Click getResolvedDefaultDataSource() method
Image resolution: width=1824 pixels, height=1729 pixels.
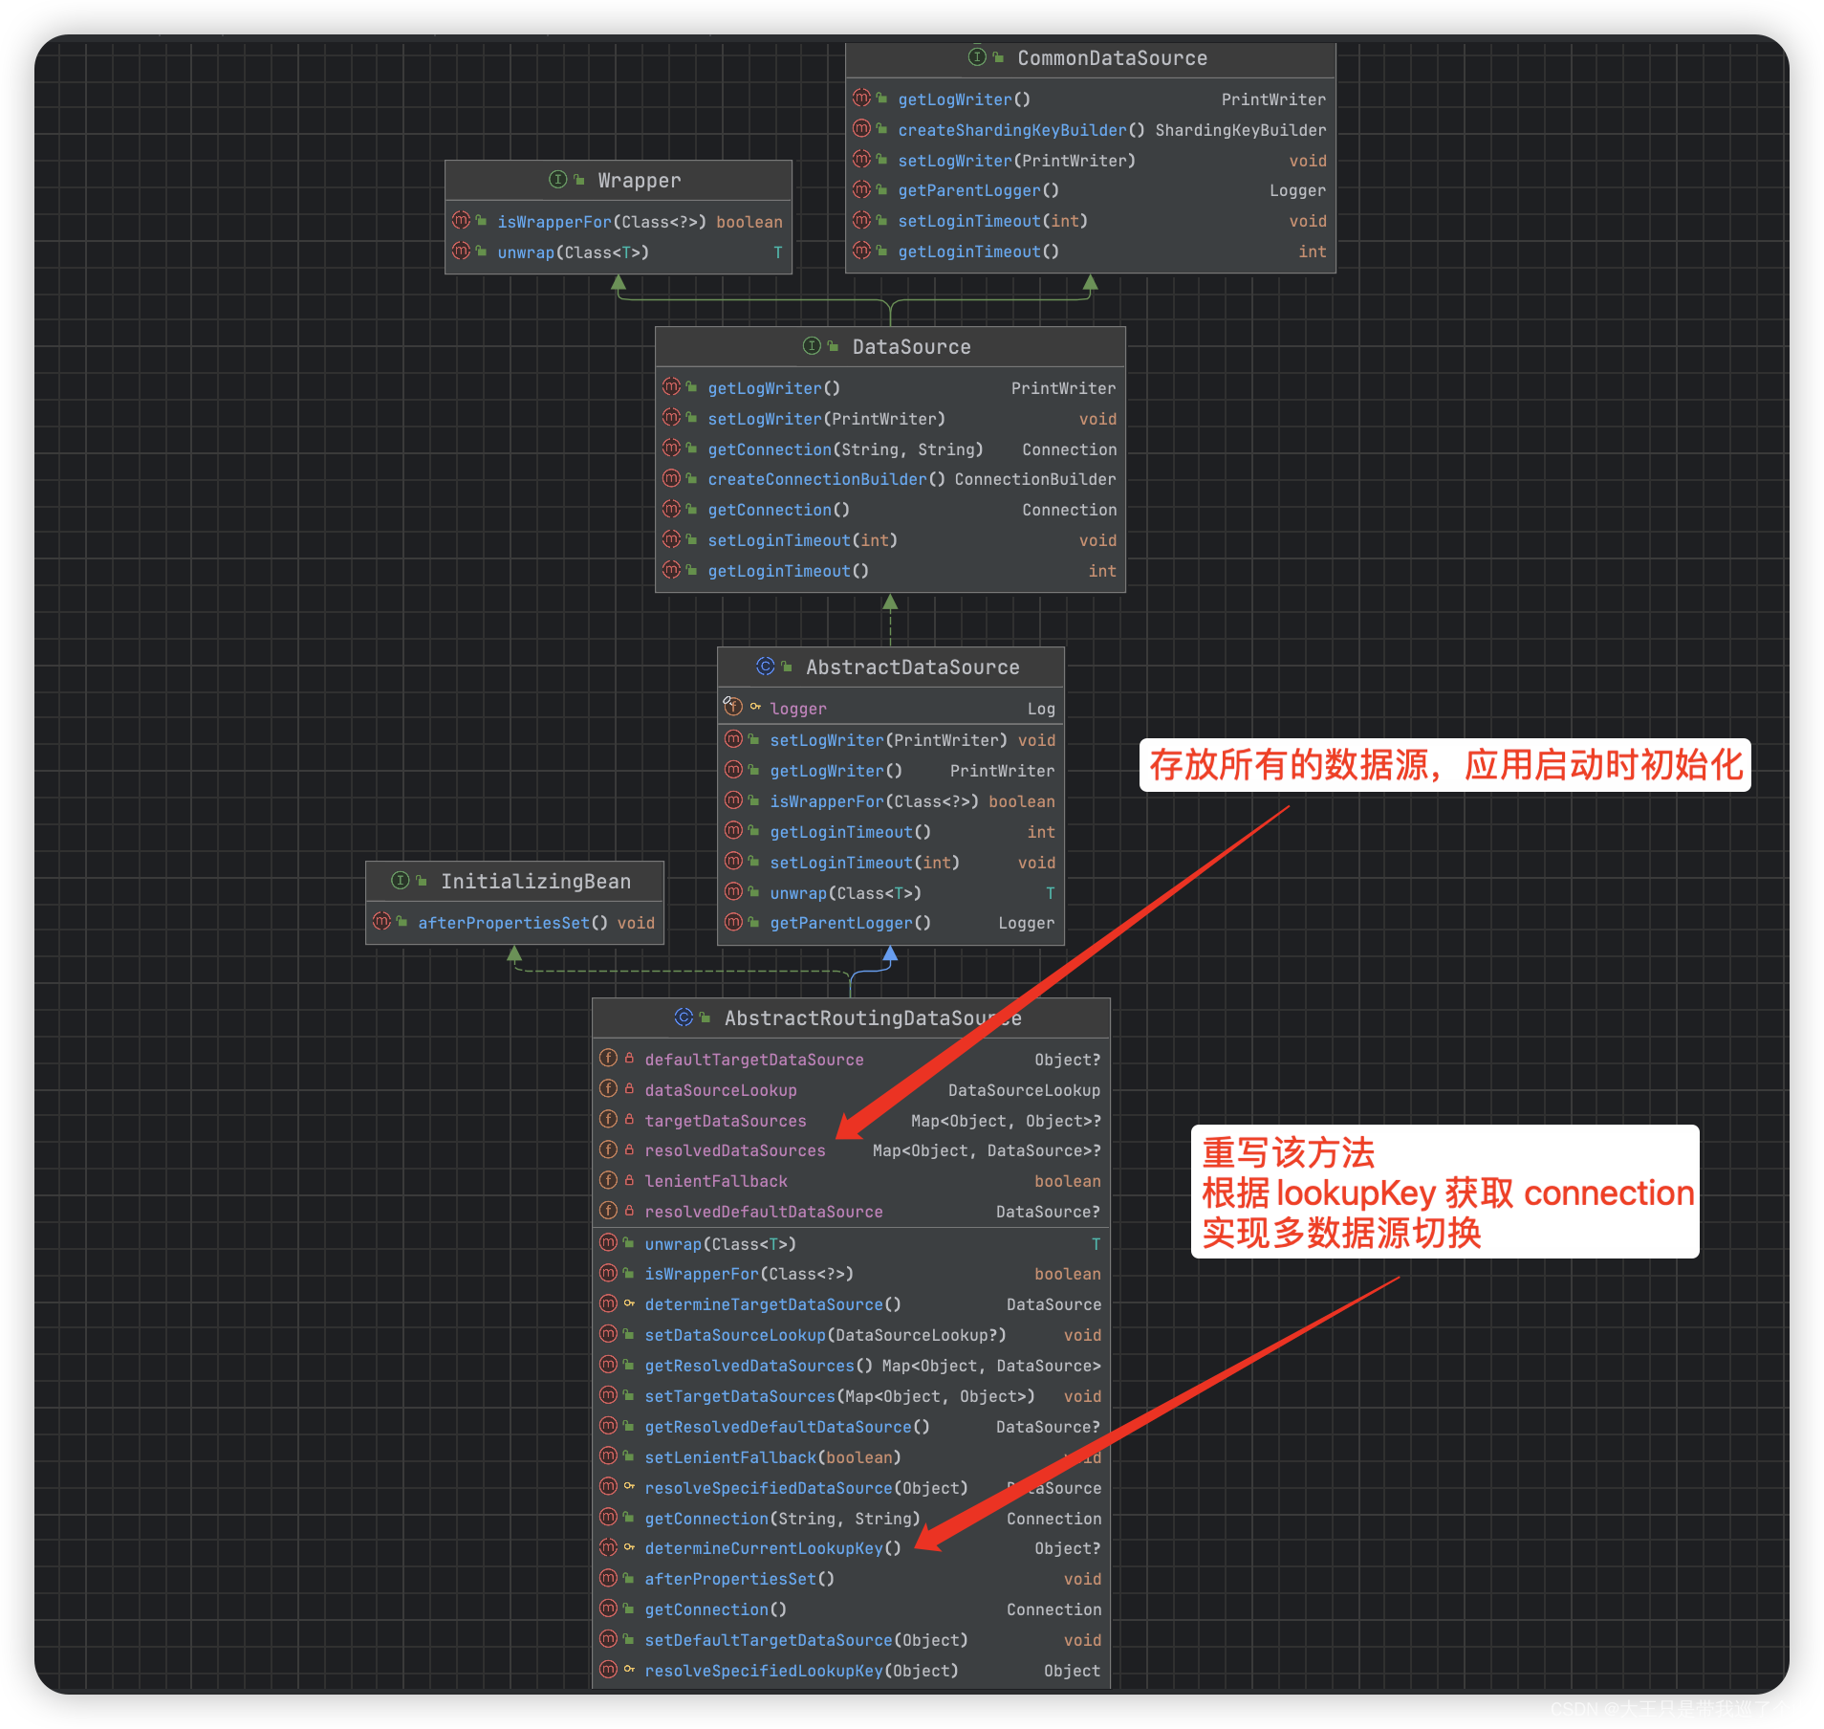(787, 1427)
